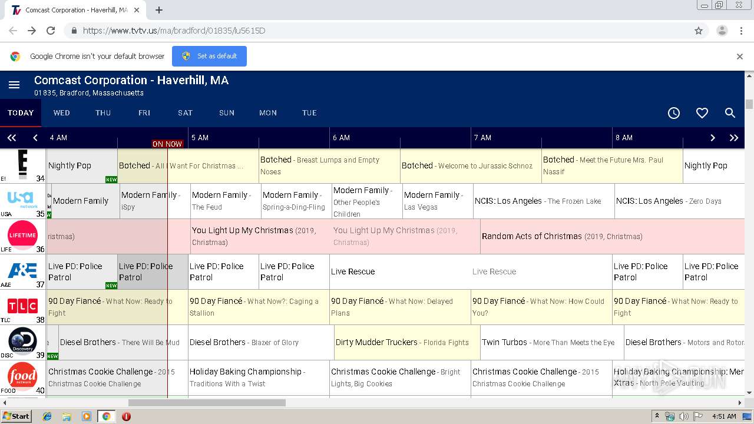Switch to the FRI tab
754x424 pixels.
click(x=144, y=113)
